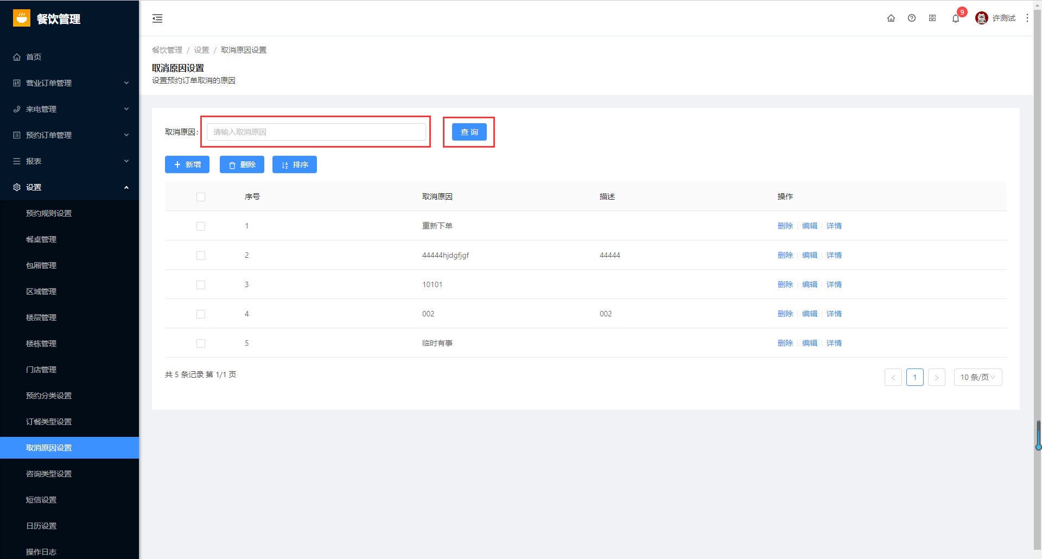This screenshot has width=1042, height=559.
Task: Collapse the sidebar with the menu fold icon
Action: coord(157,18)
